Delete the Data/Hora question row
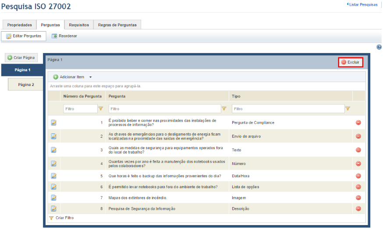 coord(358,176)
